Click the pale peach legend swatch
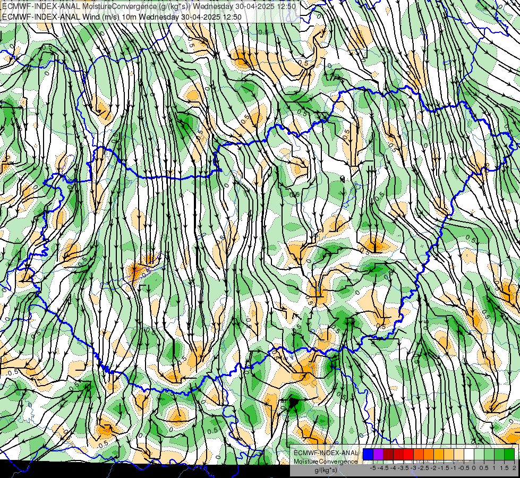Screen dimensions: 520x478 [x=459, y=454]
